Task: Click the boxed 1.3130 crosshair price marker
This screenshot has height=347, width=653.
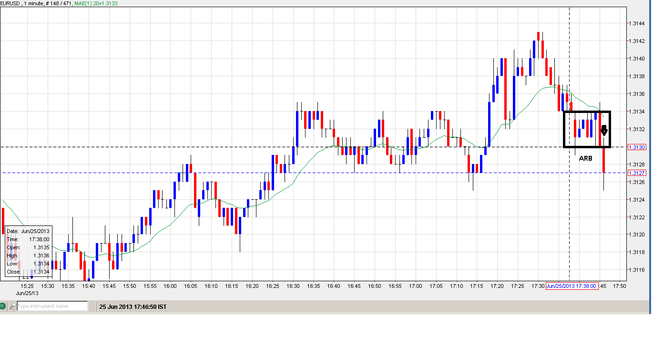Action: [x=637, y=147]
